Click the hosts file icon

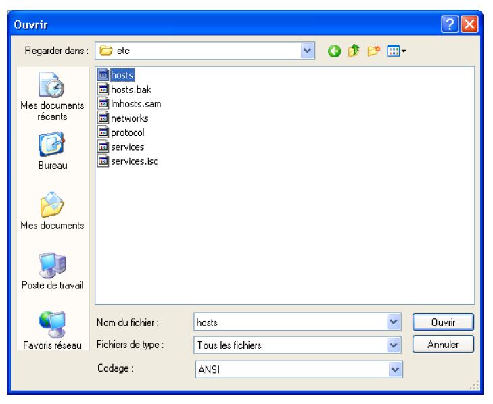coord(103,75)
